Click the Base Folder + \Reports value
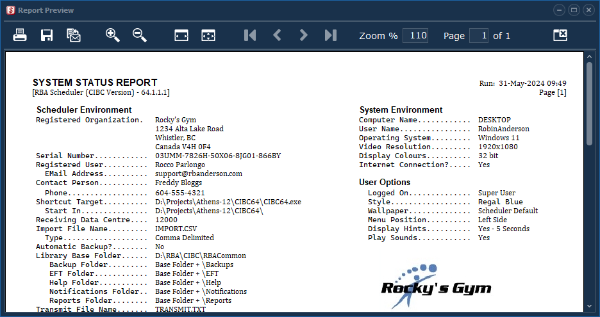This screenshot has width=600, height=317. pos(193,300)
